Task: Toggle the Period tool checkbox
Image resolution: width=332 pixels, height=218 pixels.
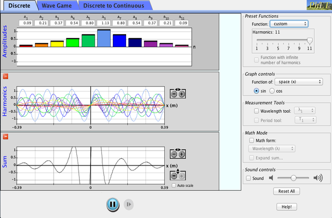Action: point(256,120)
